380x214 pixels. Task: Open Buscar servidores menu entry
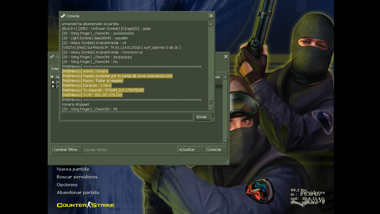[77, 177]
